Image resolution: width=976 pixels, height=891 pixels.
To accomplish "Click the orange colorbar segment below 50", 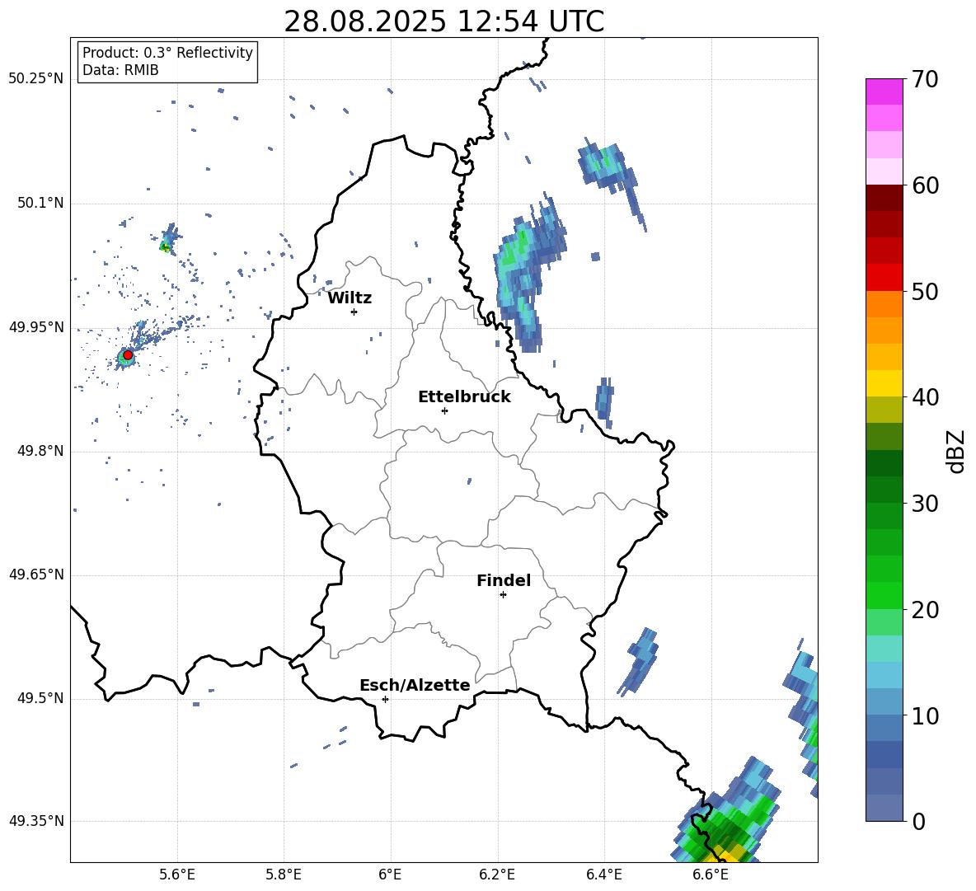I will click(884, 303).
